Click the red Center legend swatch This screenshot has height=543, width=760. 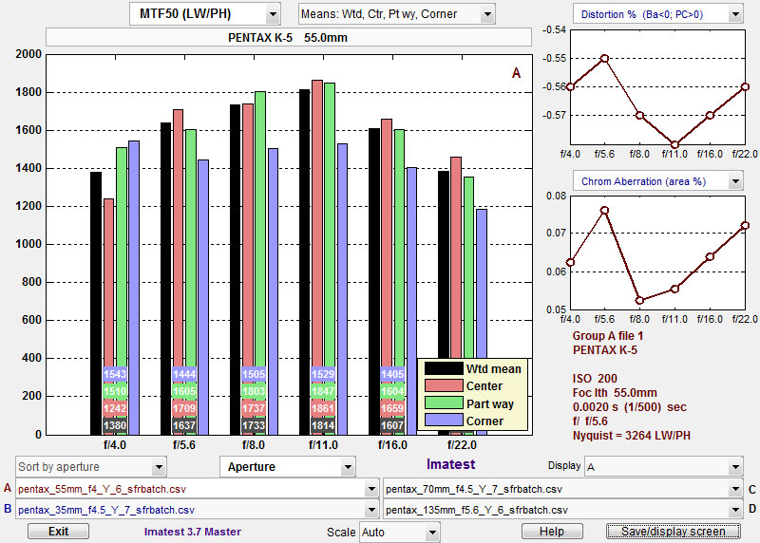pos(444,385)
